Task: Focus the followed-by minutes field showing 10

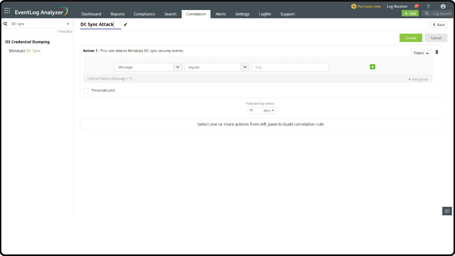Action: point(255,111)
